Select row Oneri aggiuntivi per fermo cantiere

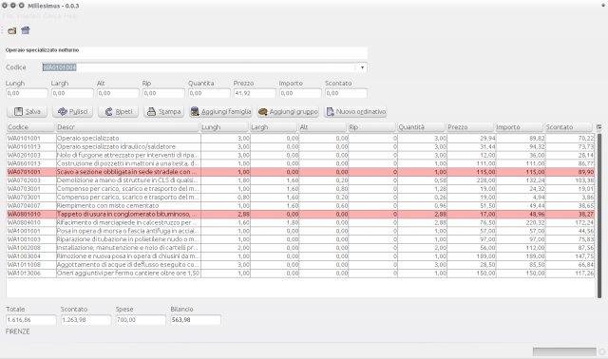point(300,274)
